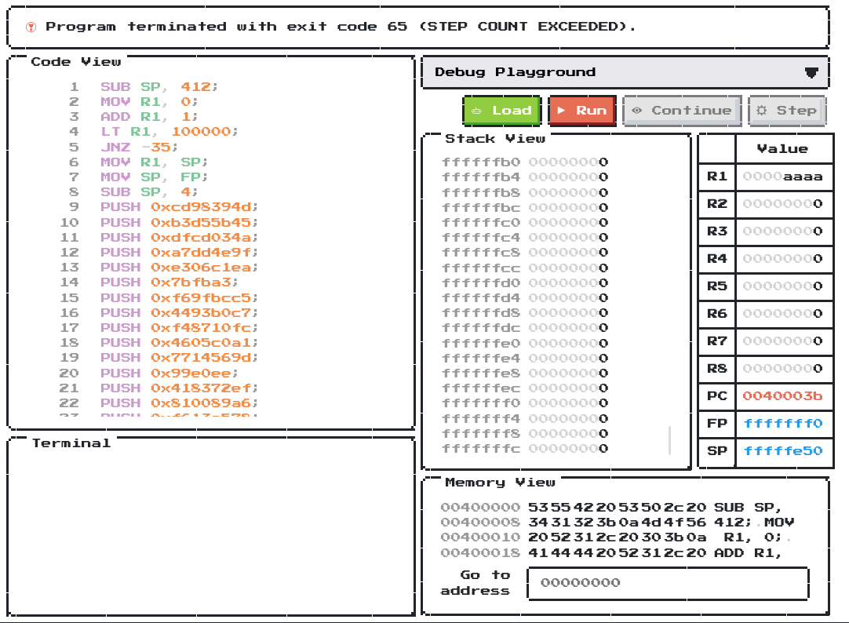Select PC register value 0040003b
The width and height of the screenshot is (849, 623).
tap(783, 395)
